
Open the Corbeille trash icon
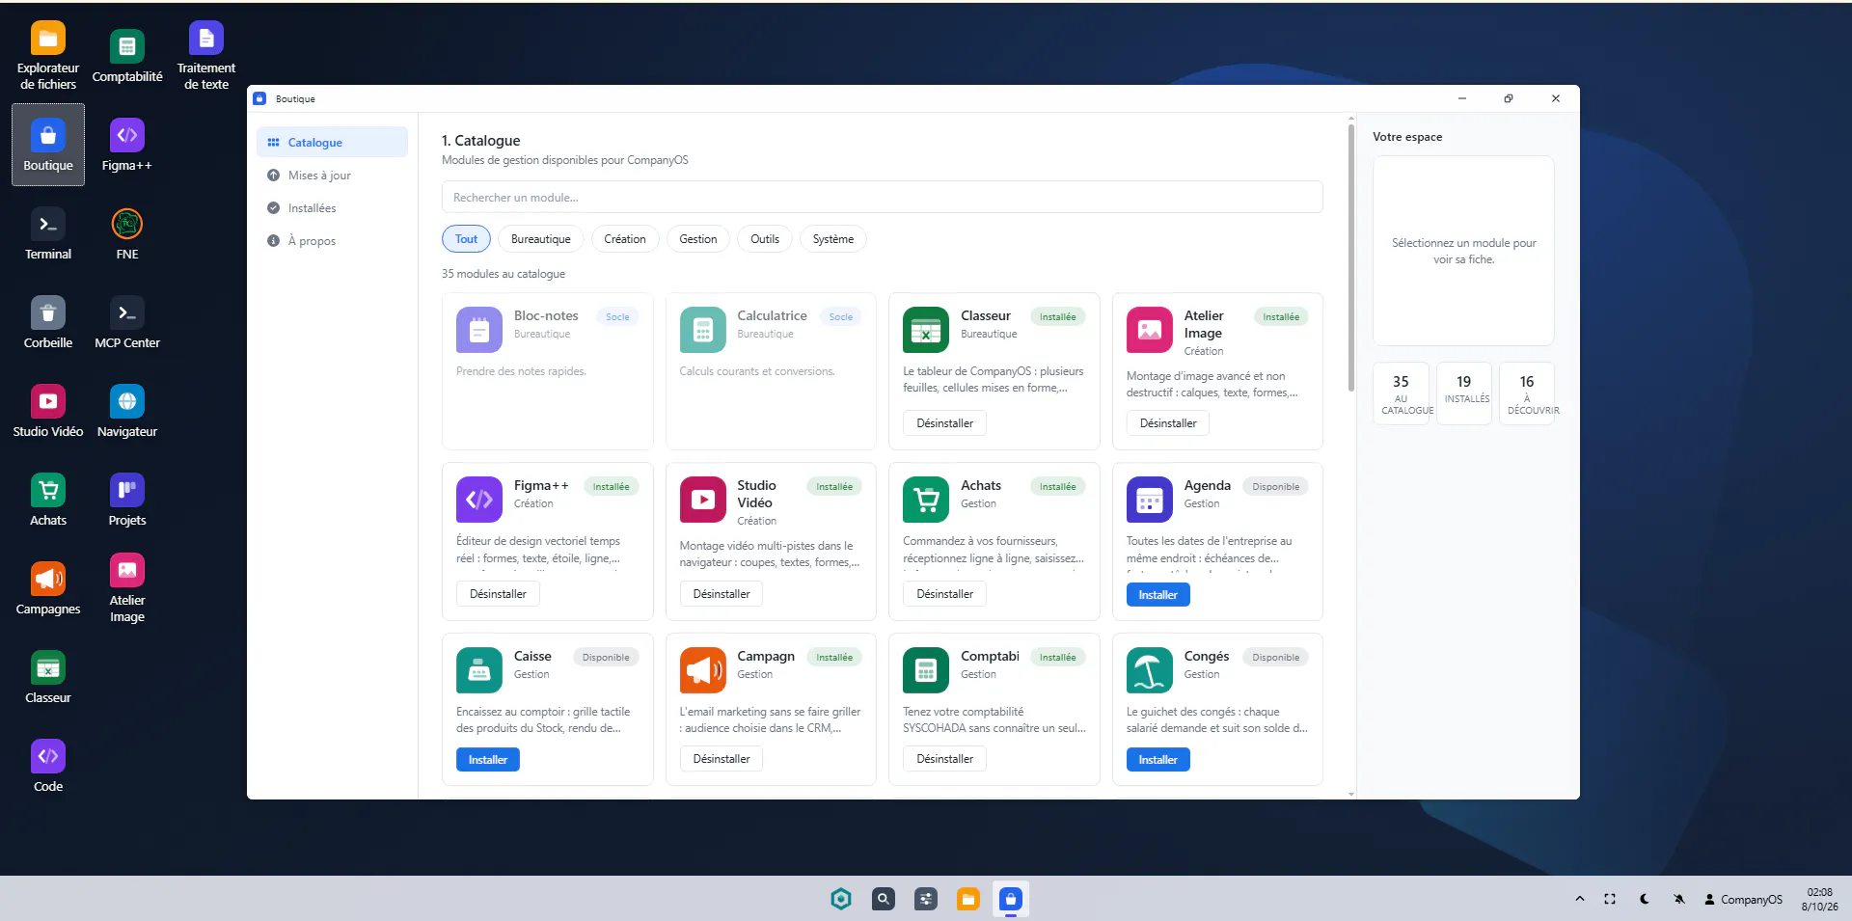tap(48, 322)
